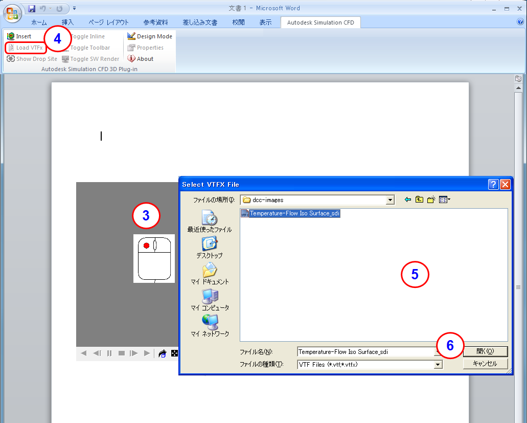This screenshot has width=527, height=423.
Task: Click the mouse image in viewer
Action: pyautogui.click(x=154, y=258)
